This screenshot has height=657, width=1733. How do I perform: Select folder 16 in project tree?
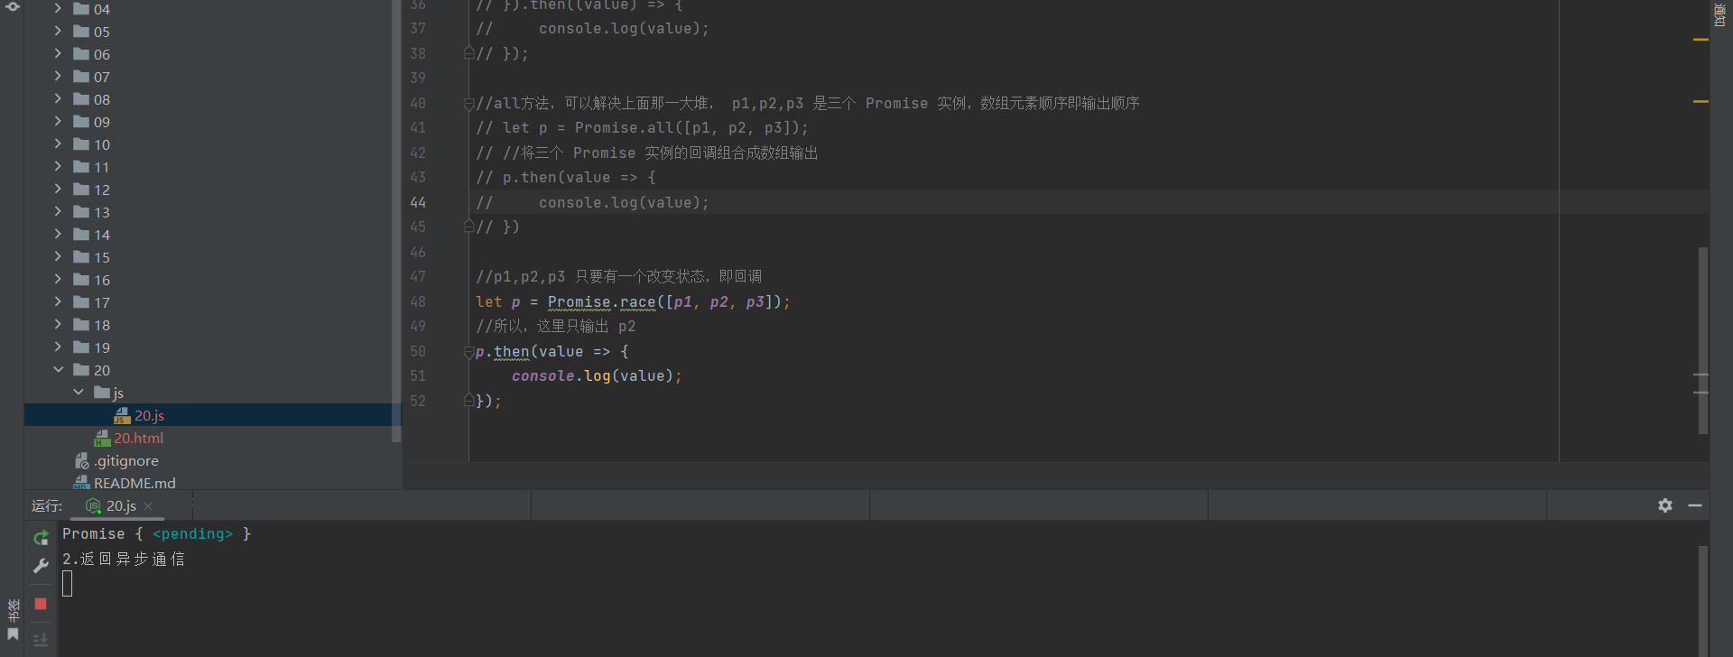click(92, 280)
